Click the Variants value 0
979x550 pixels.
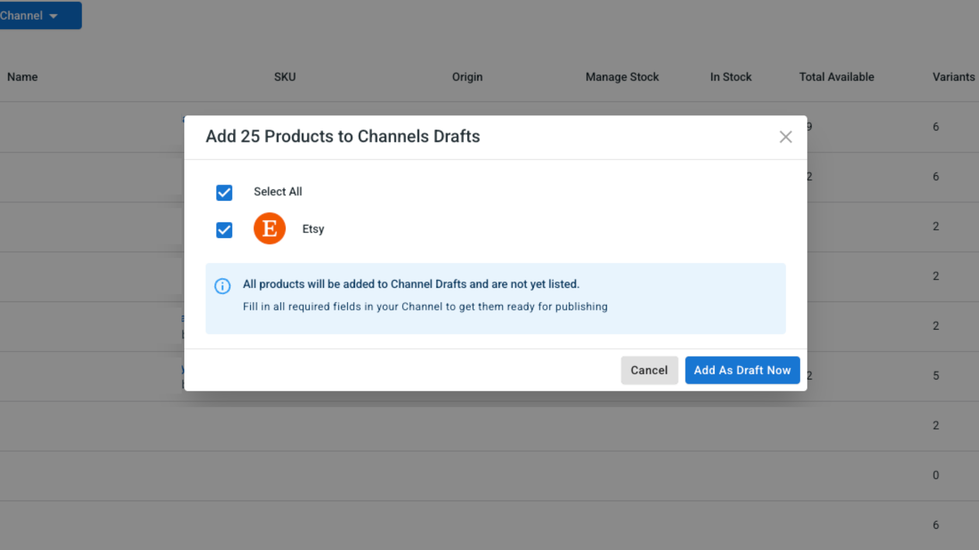pyautogui.click(x=936, y=475)
